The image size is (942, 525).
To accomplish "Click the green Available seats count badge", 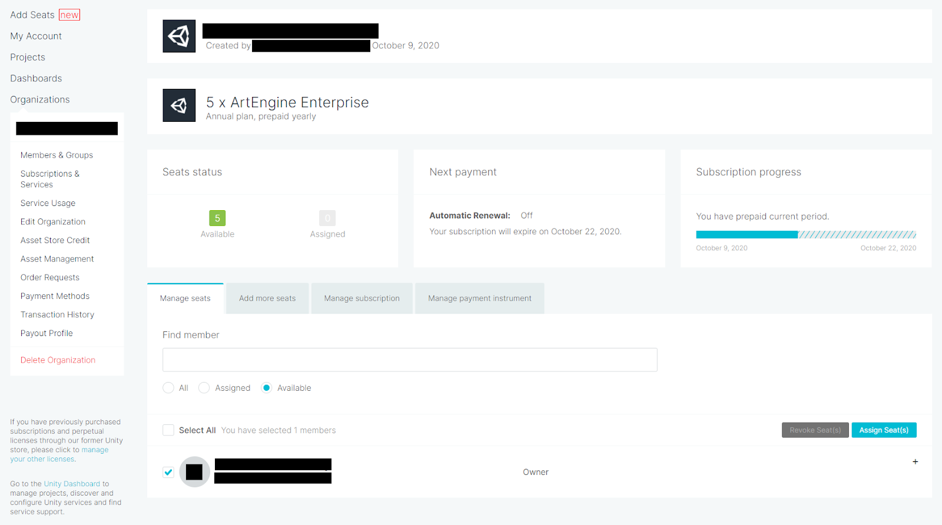I will (x=217, y=218).
